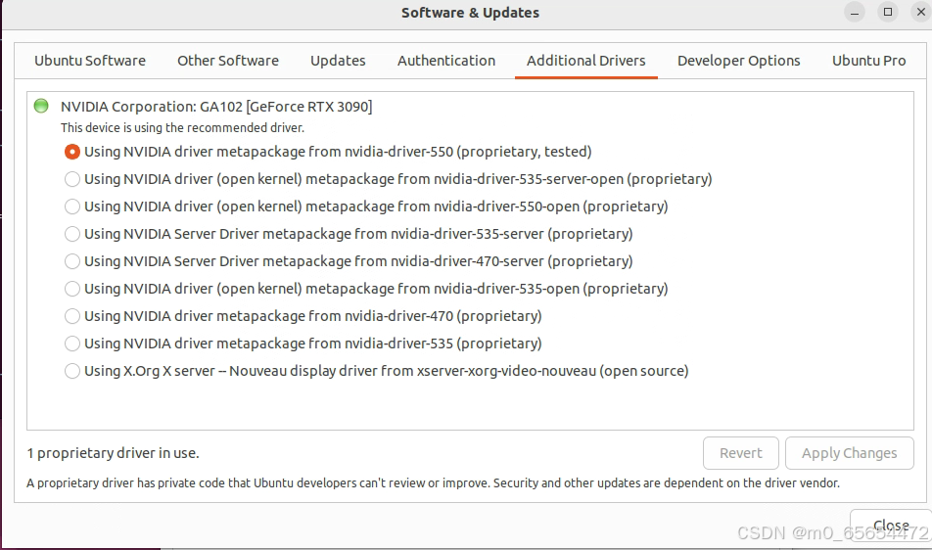
Task: Select the nvidia-driver-550 tested radio button
Action: 71,152
